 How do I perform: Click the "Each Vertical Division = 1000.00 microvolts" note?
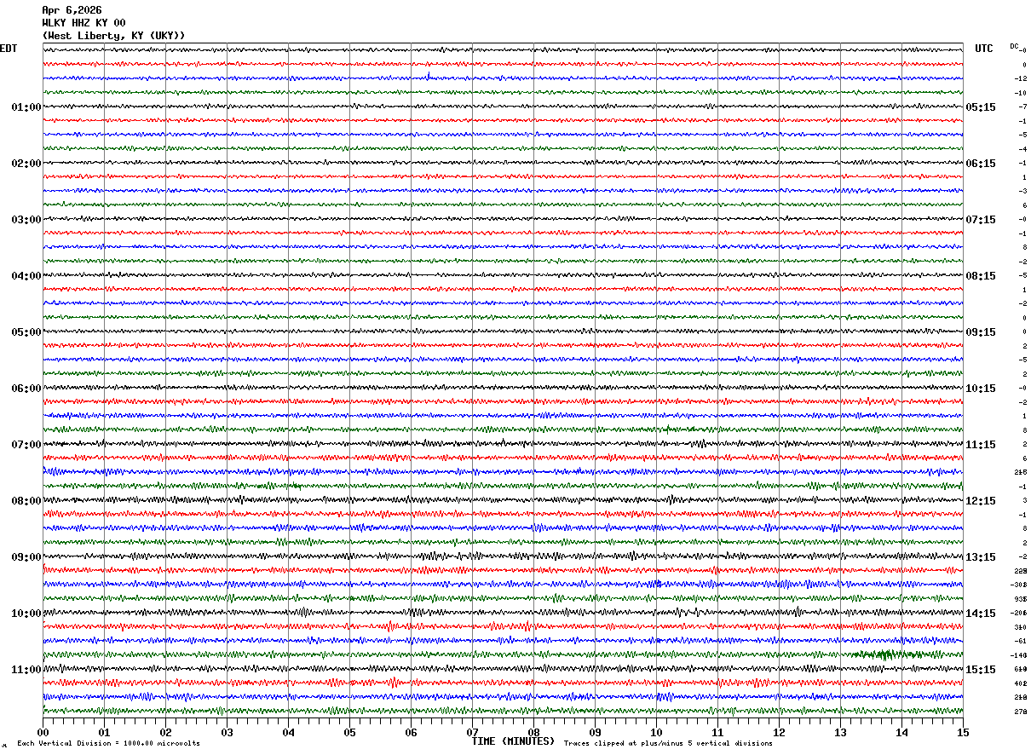108,744
